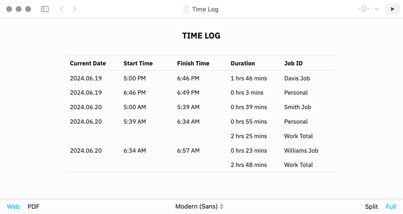Click the Duration column header
Image resolution: width=403 pixels, height=214 pixels.
(x=242, y=64)
